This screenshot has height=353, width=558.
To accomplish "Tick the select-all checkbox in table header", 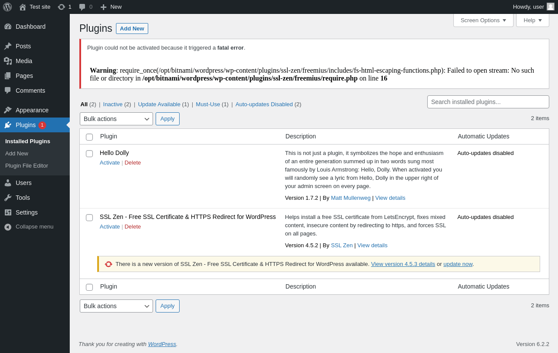I will coord(89,137).
